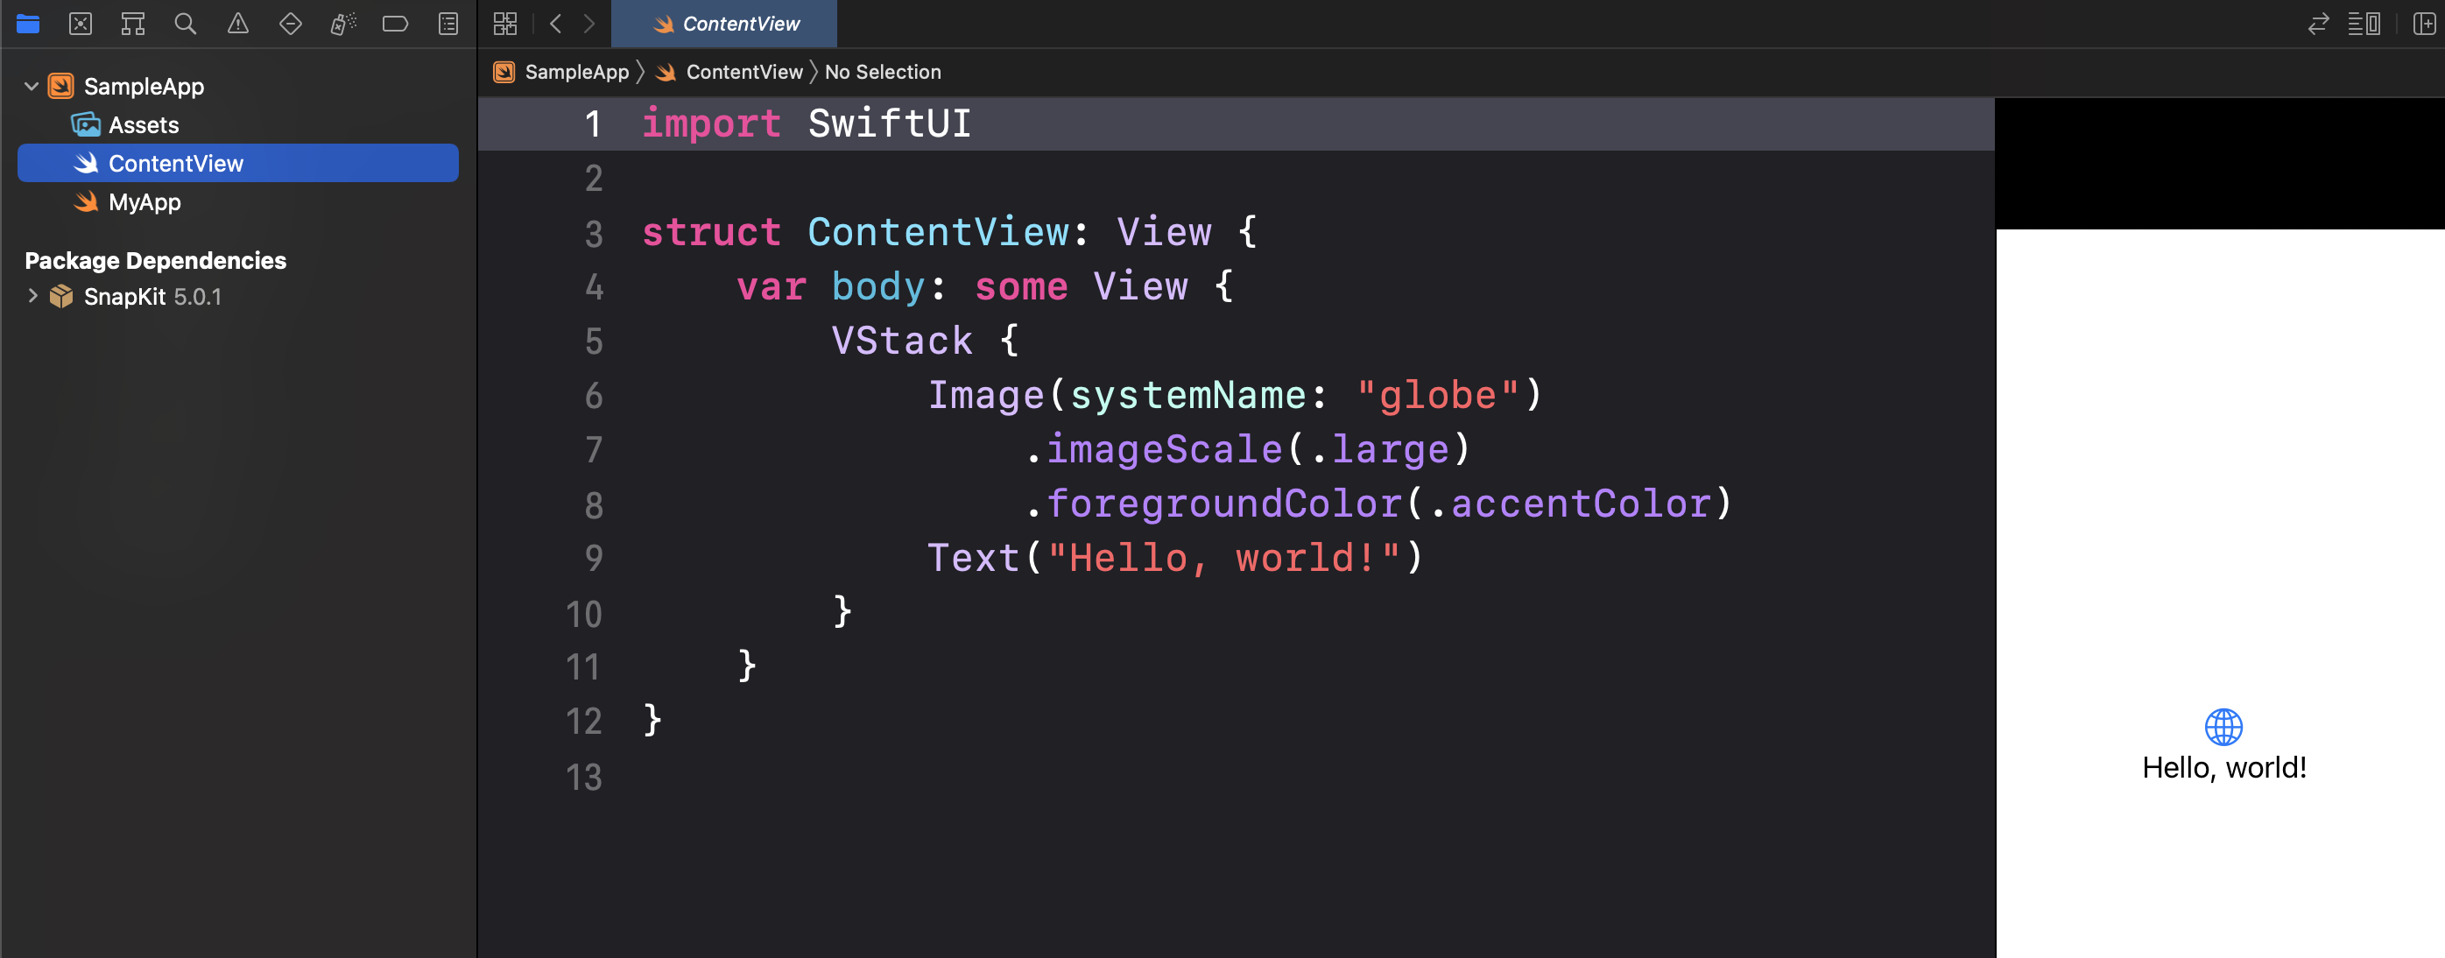2445x958 pixels.
Task: Add a new editor pane on right
Action: 2423,24
